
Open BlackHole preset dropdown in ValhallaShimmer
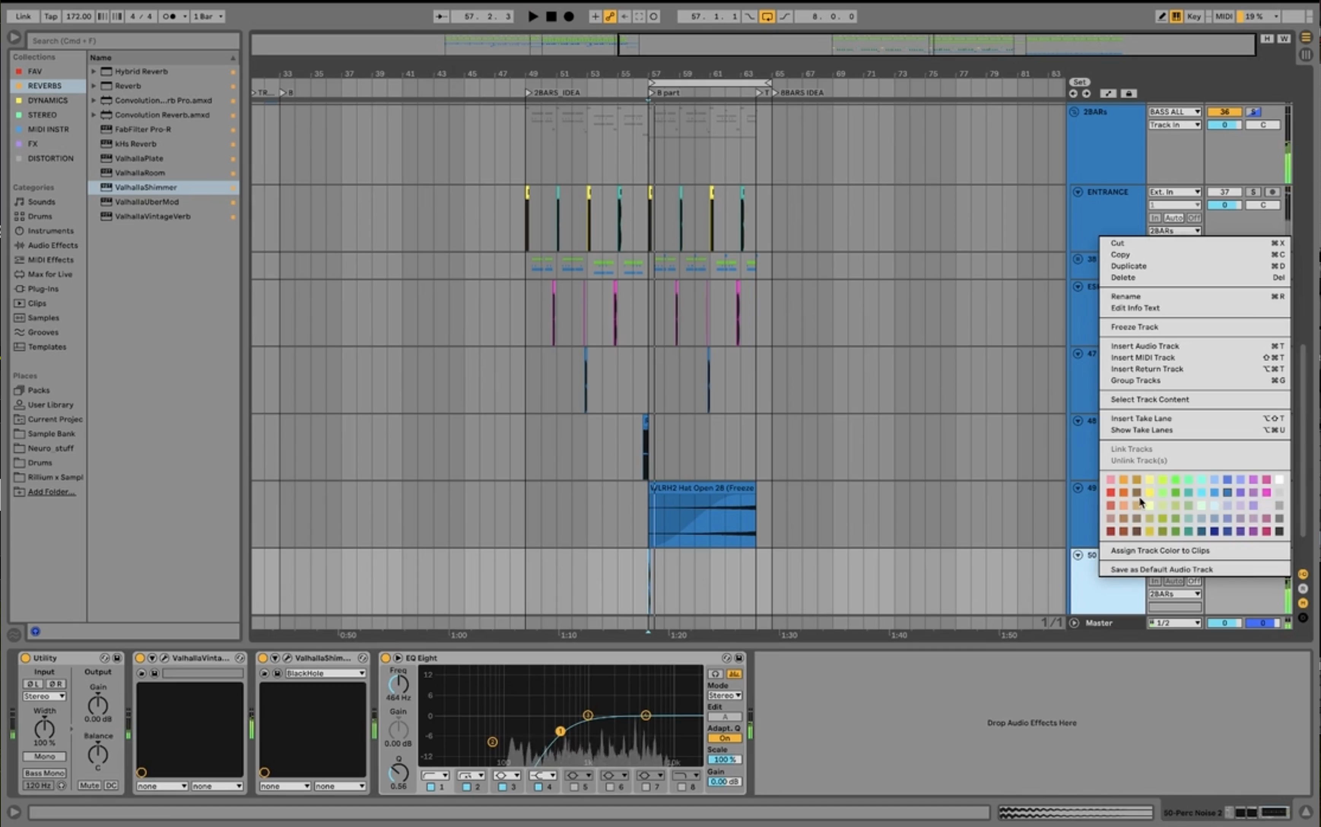(325, 673)
